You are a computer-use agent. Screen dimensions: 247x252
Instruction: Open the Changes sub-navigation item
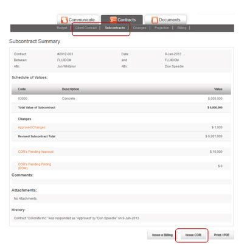click(139, 28)
